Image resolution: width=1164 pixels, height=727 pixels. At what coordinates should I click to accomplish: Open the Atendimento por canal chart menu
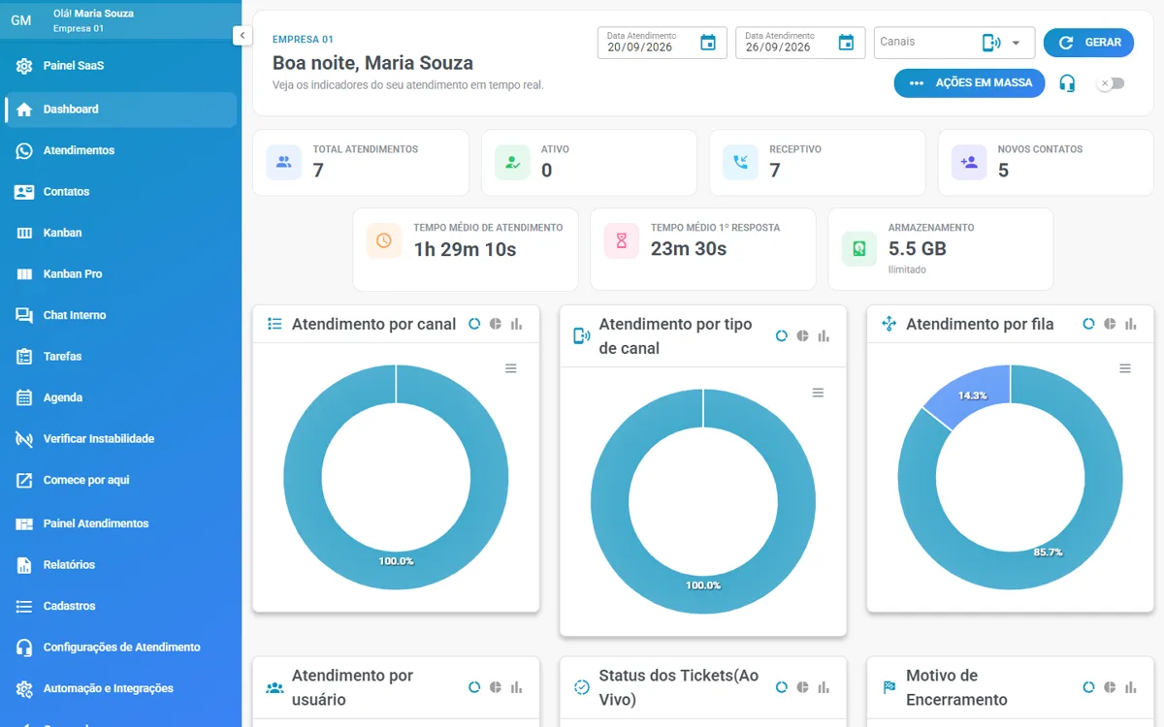[511, 368]
